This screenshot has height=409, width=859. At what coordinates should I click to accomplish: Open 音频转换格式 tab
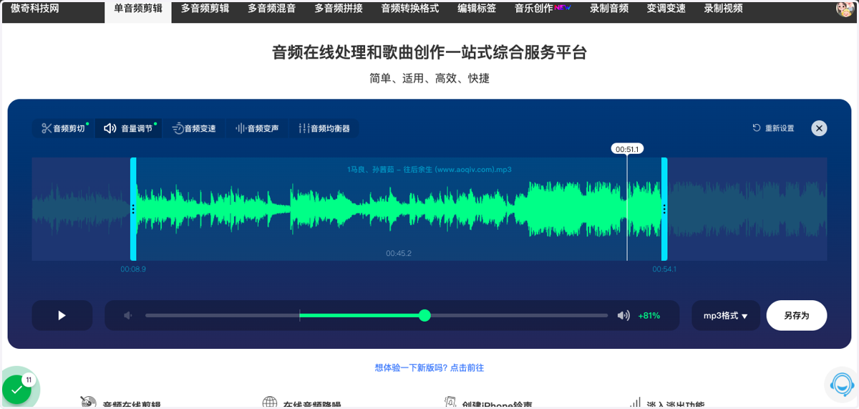(410, 9)
